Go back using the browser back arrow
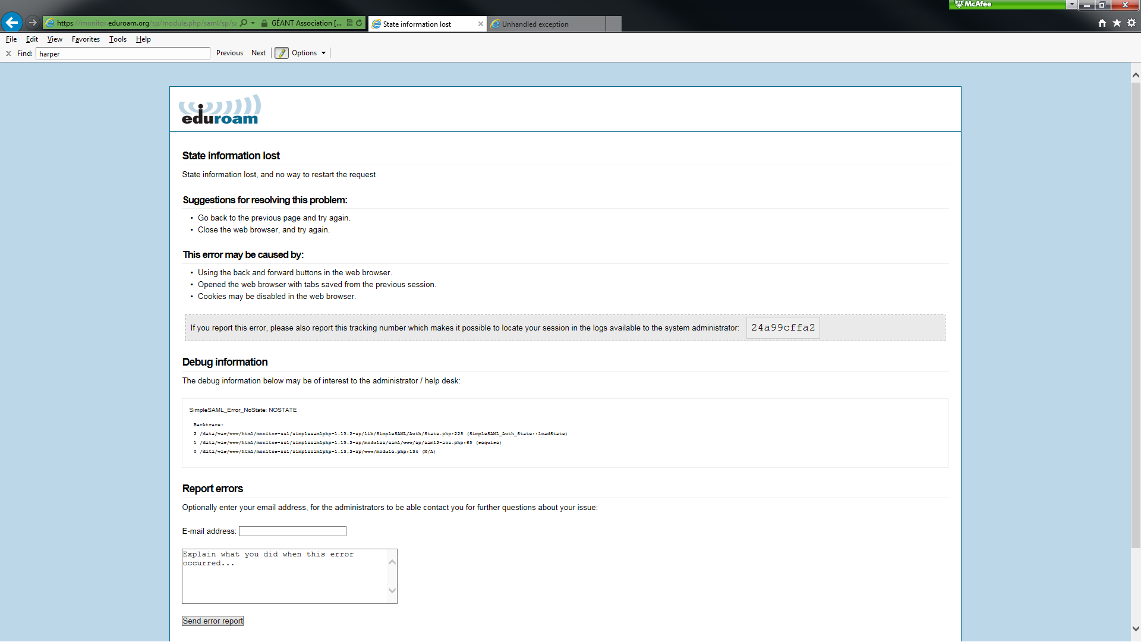 pyautogui.click(x=12, y=23)
